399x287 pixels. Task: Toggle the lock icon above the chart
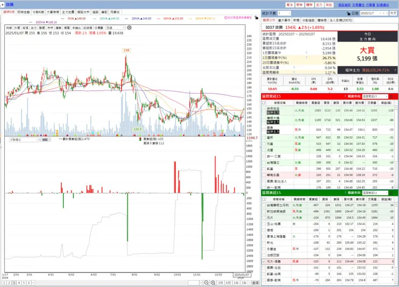coord(256,18)
